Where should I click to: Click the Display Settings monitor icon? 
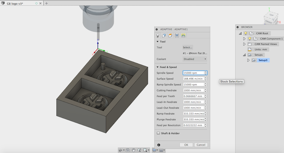click(154, 150)
